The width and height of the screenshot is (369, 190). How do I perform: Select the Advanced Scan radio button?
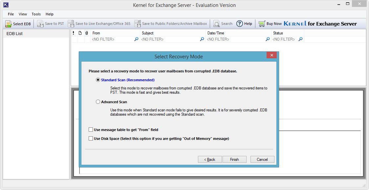(x=98, y=102)
